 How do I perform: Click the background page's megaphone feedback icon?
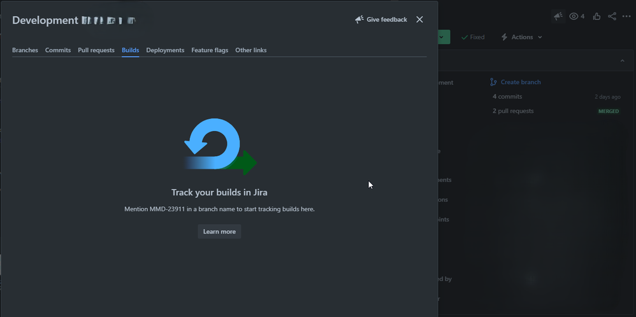(558, 16)
